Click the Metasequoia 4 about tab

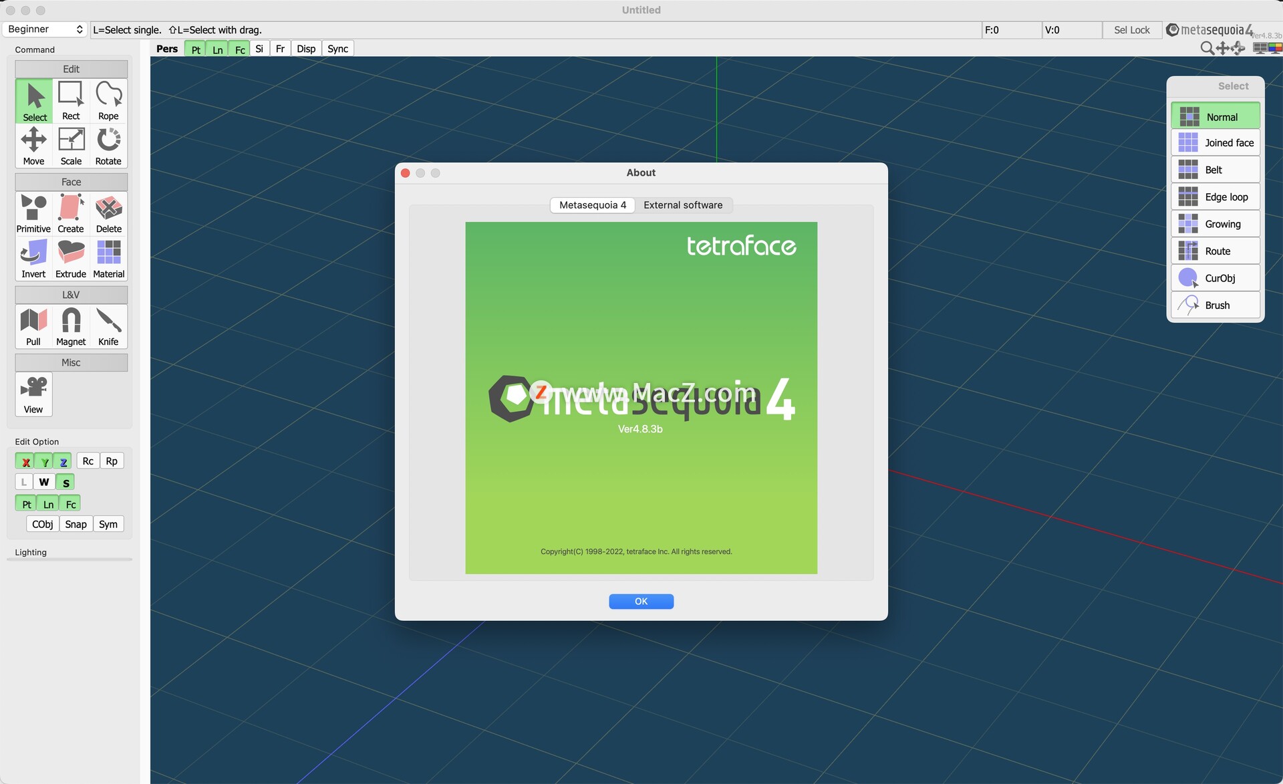[593, 205]
